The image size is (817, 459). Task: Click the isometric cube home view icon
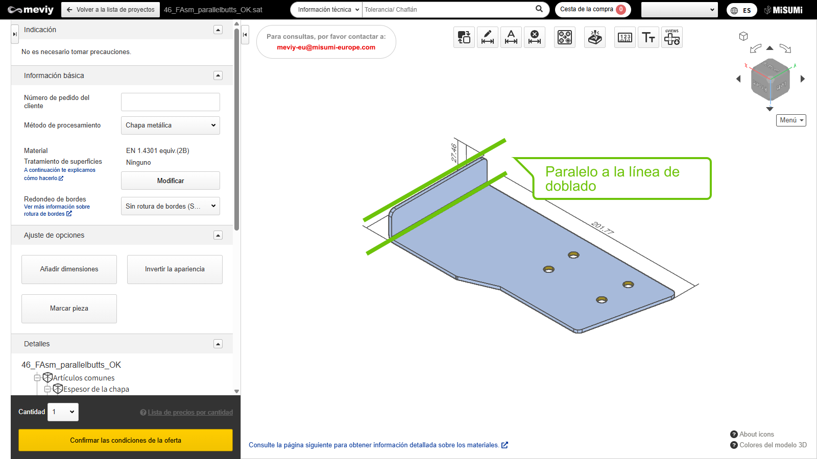[743, 36]
